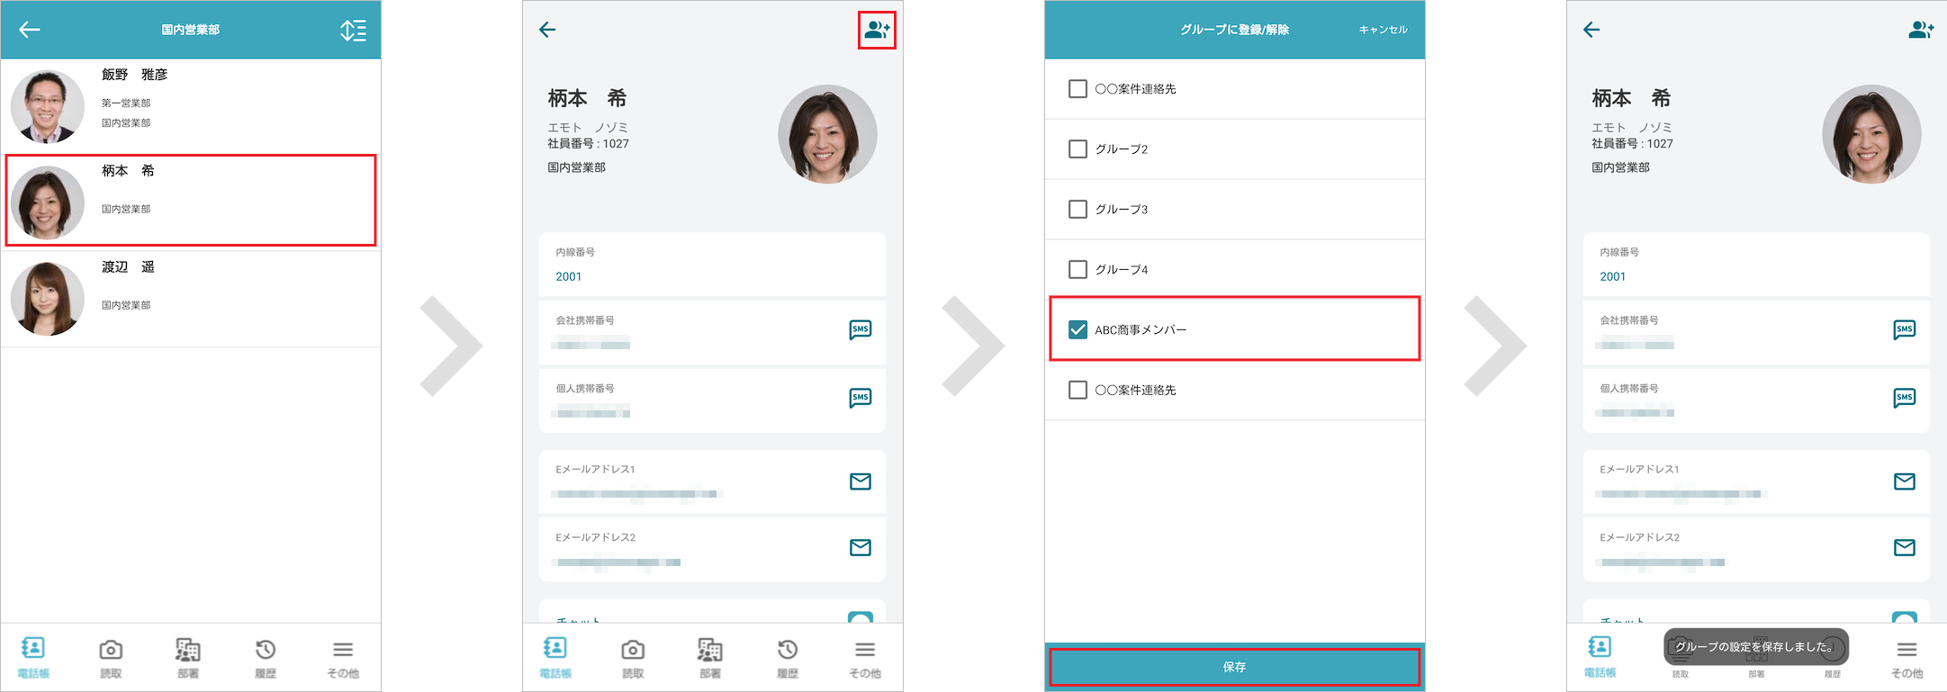
Task: Switch to 部署 tab on 国内営業部 list screen
Action: [188, 659]
